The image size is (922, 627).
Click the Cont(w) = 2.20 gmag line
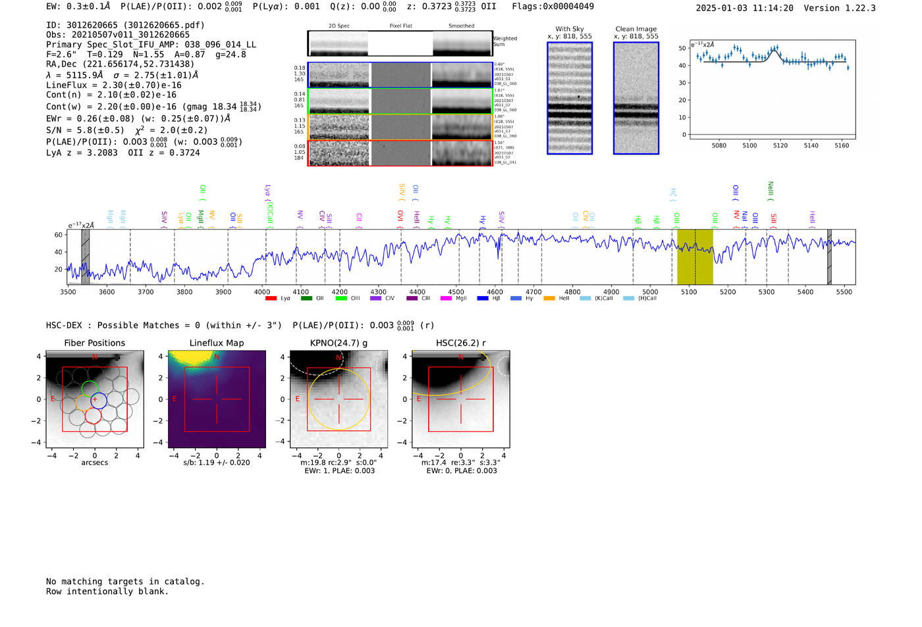[x=153, y=106]
